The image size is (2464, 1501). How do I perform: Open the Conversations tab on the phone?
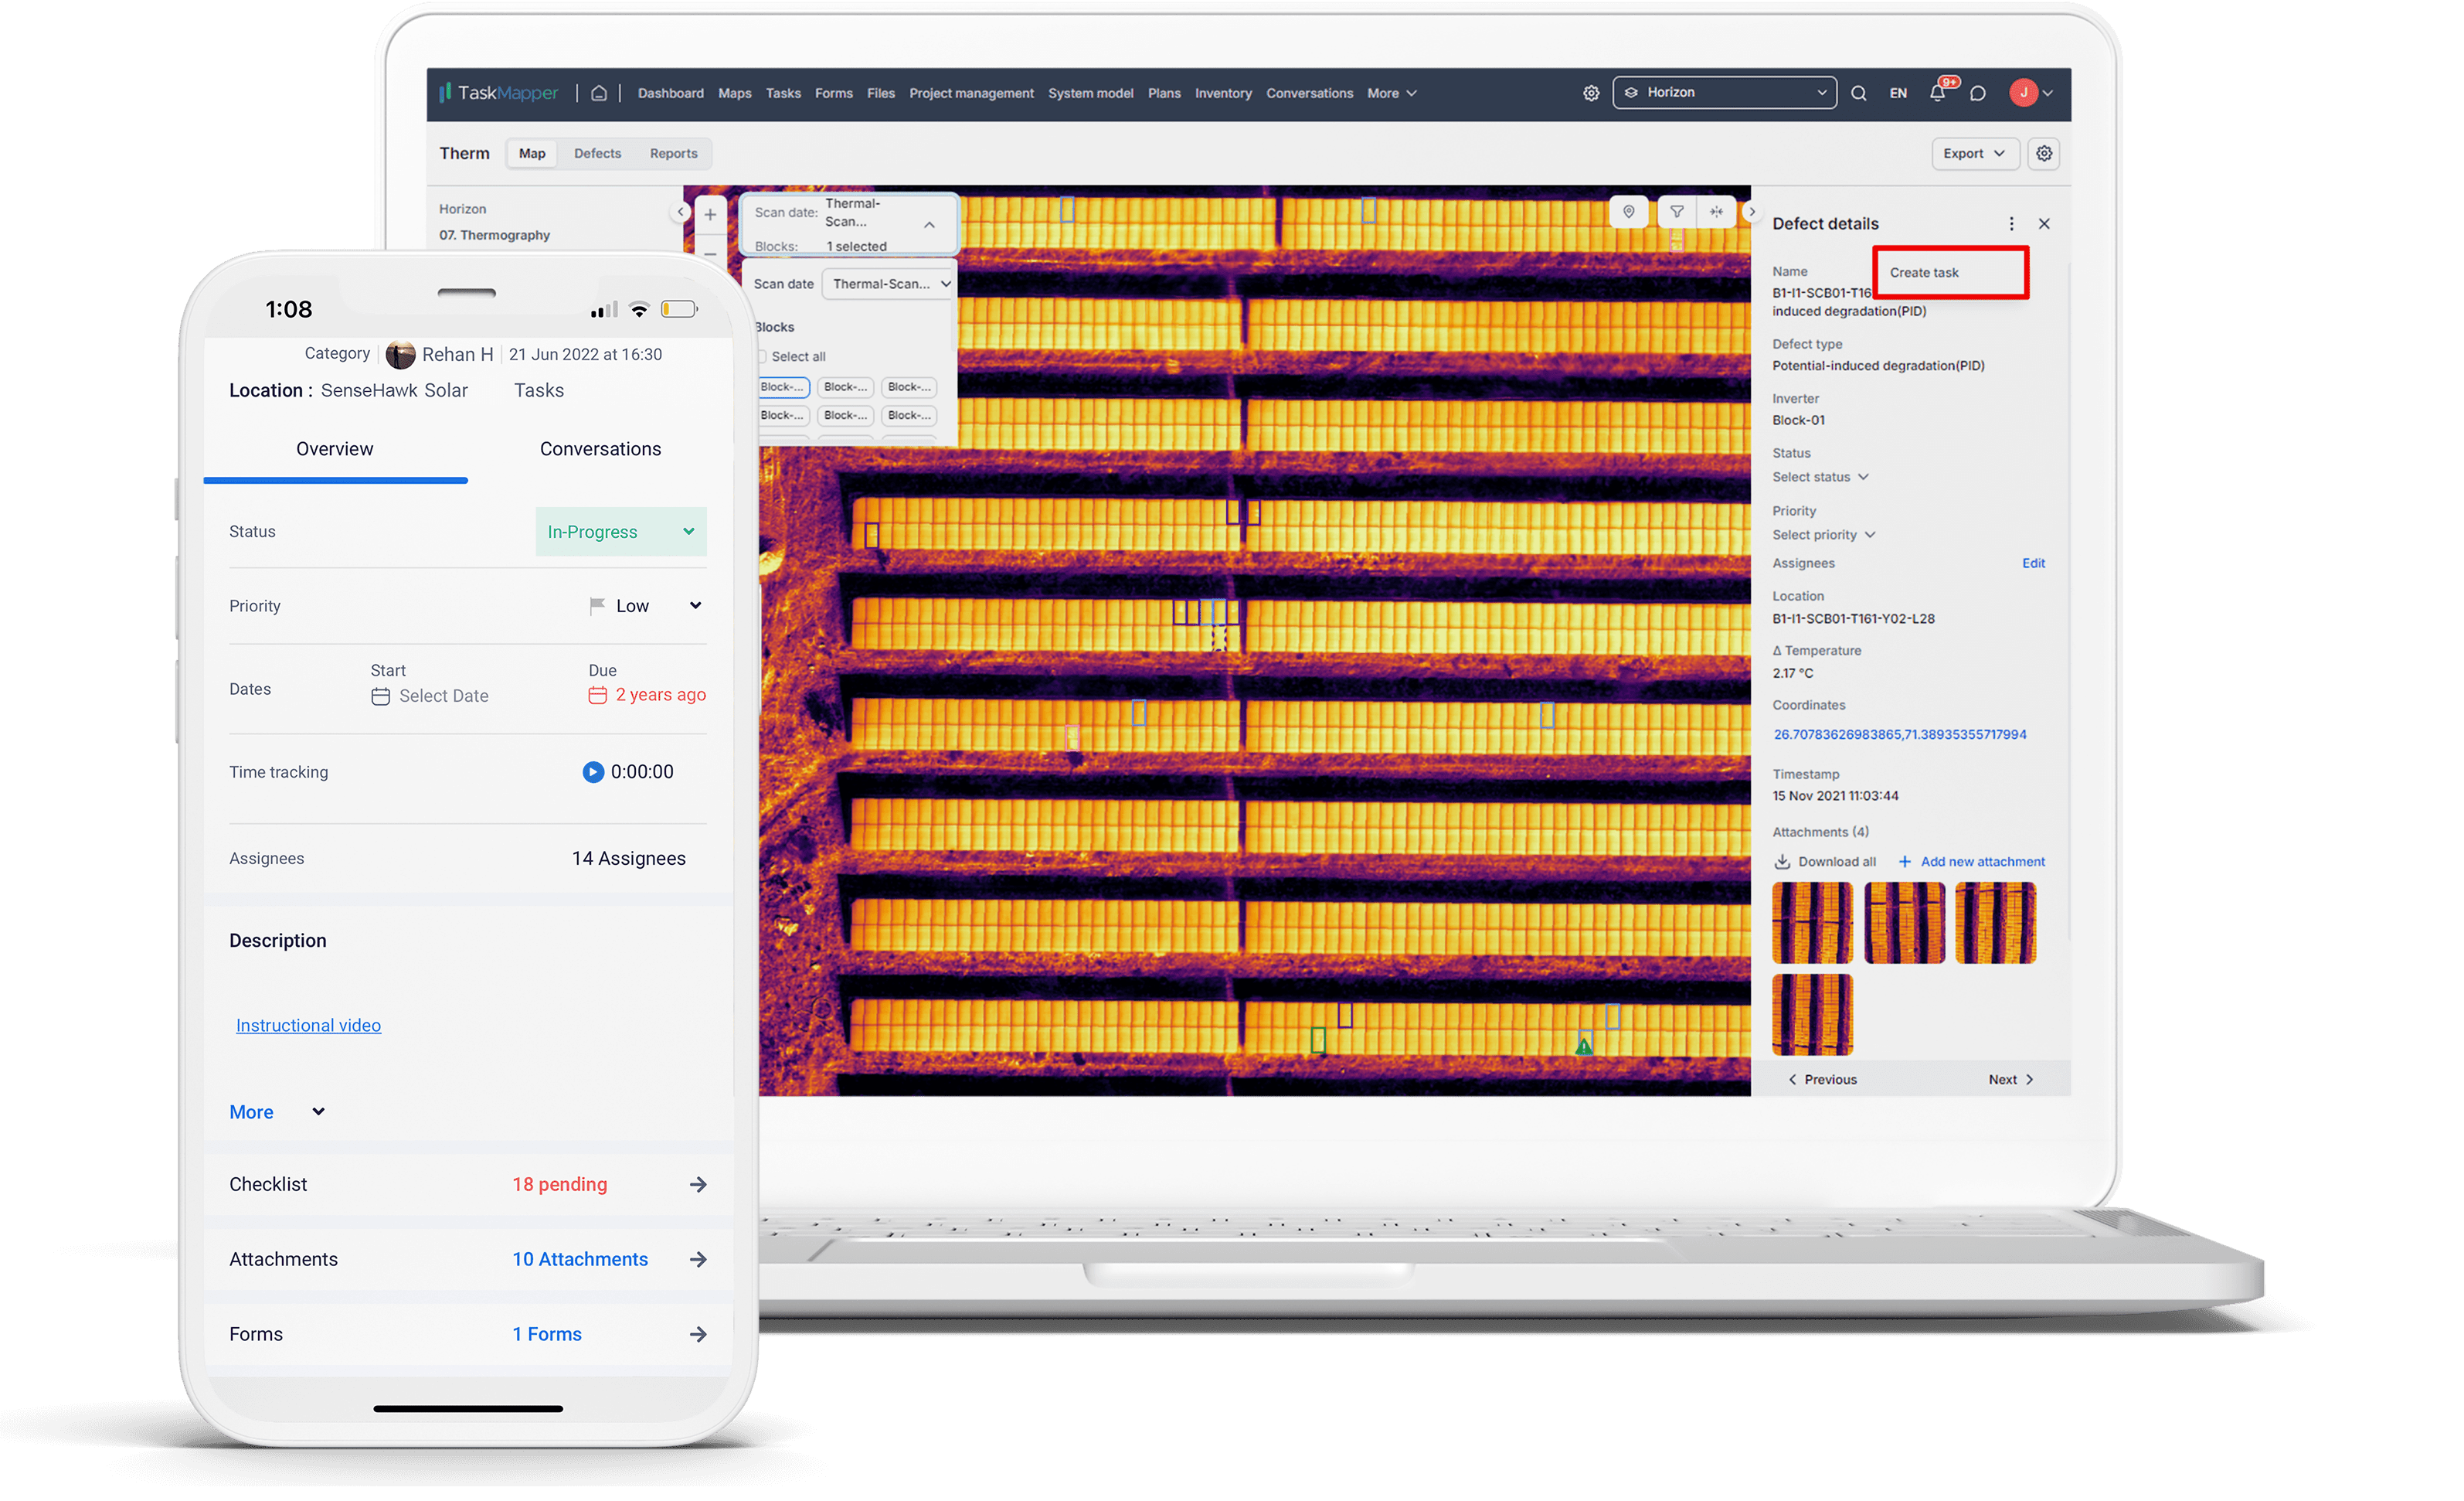click(x=600, y=448)
